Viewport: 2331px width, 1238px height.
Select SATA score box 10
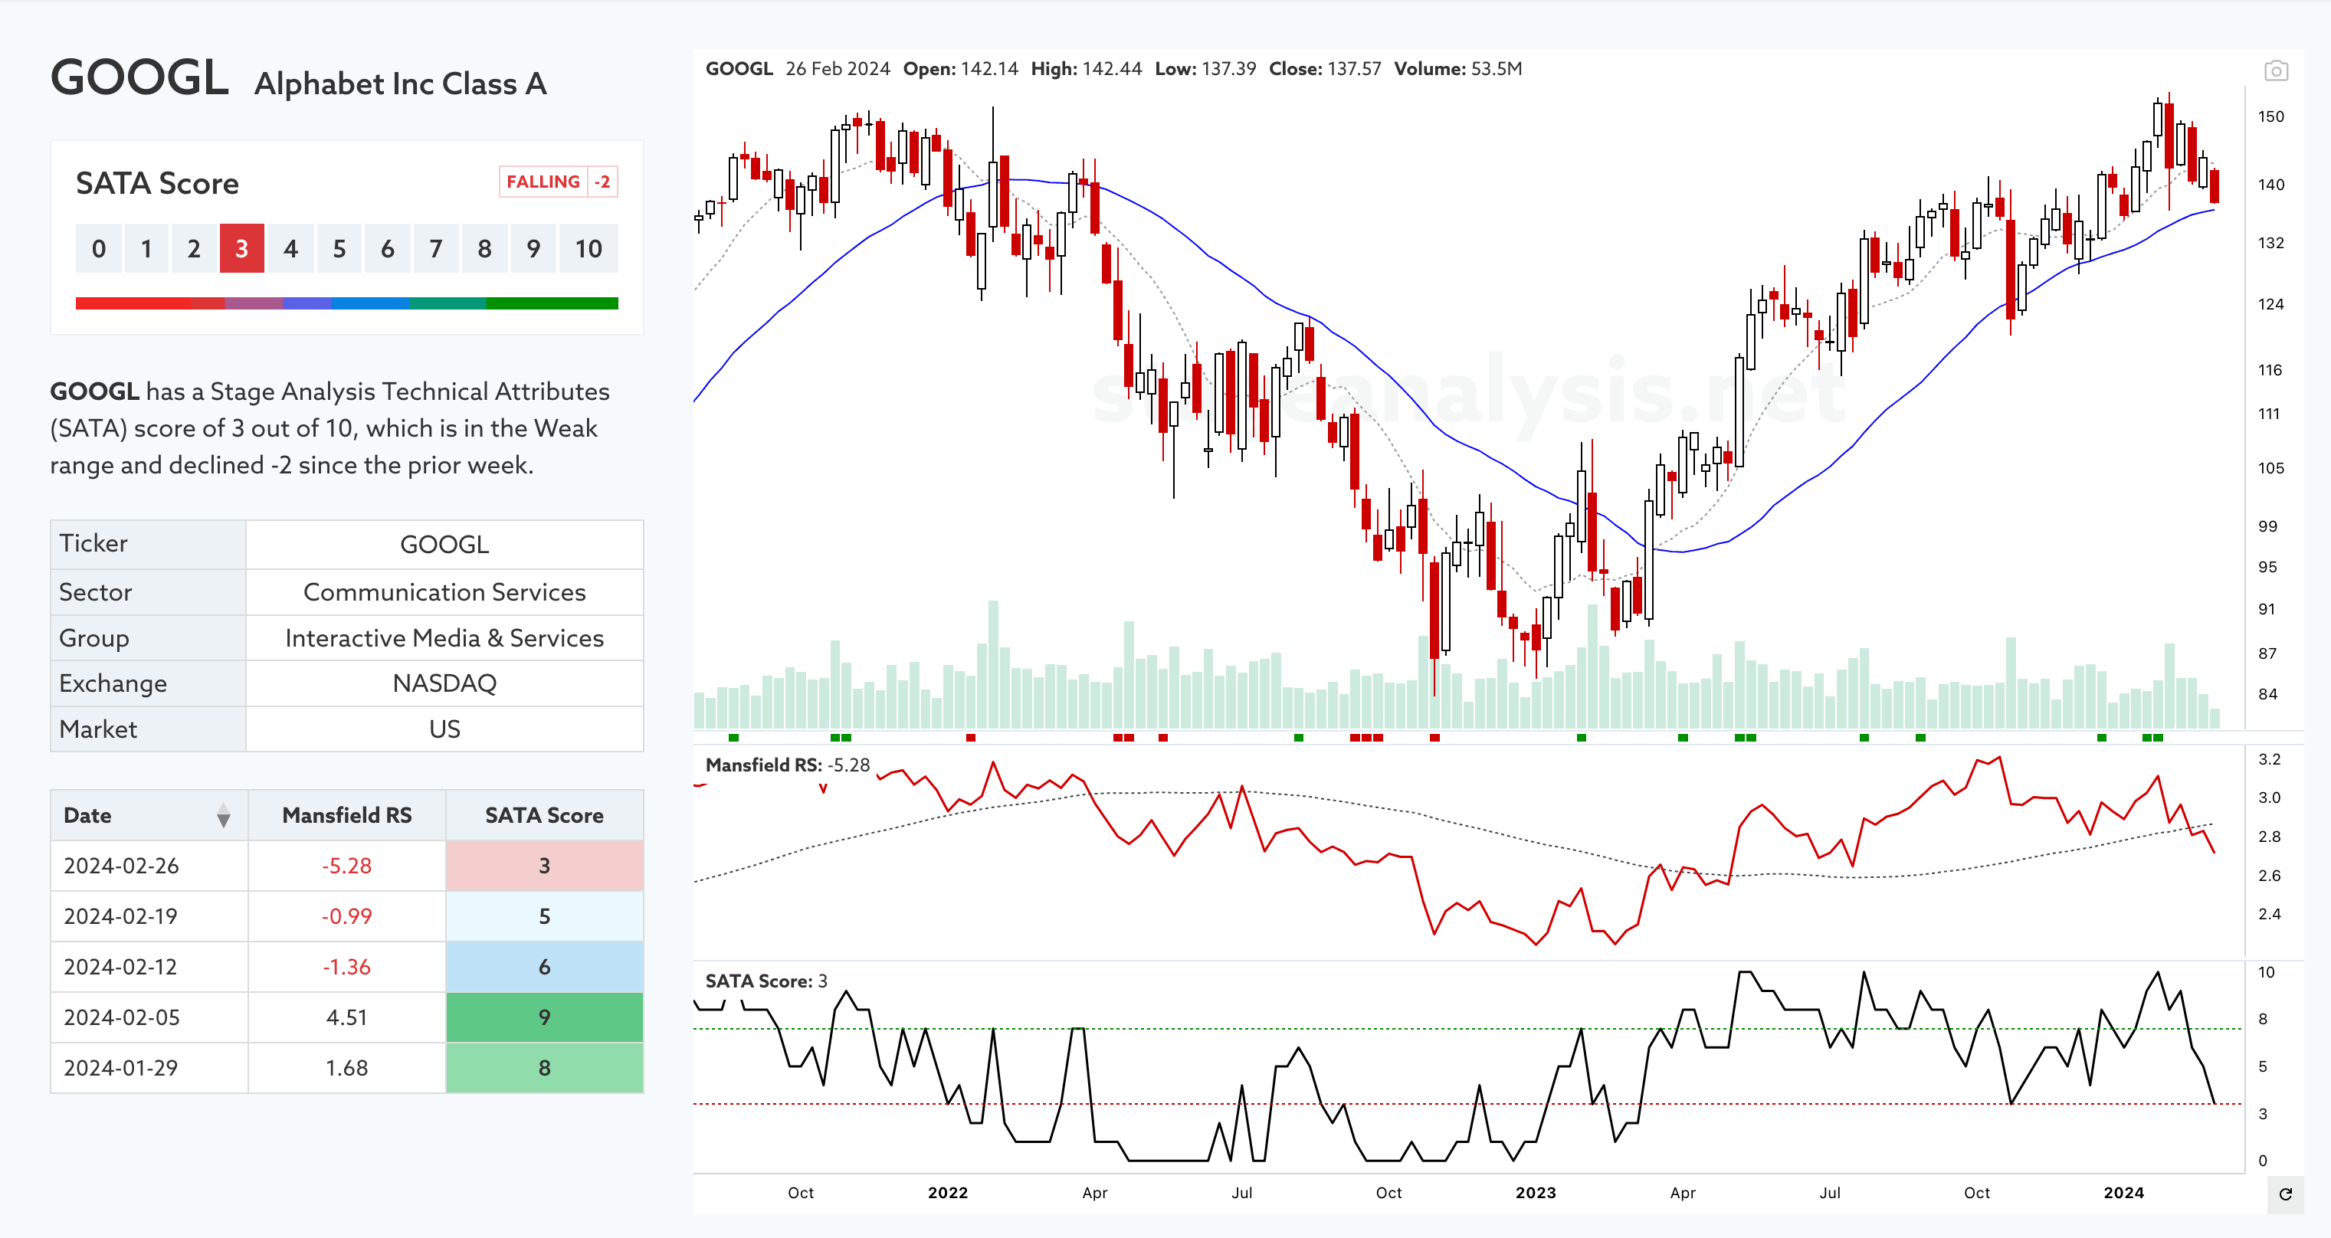[588, 249]
